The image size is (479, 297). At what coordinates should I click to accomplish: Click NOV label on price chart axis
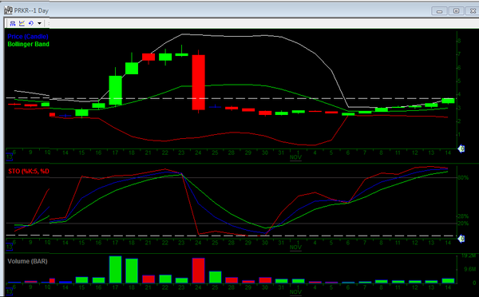(x=295, y=157)
